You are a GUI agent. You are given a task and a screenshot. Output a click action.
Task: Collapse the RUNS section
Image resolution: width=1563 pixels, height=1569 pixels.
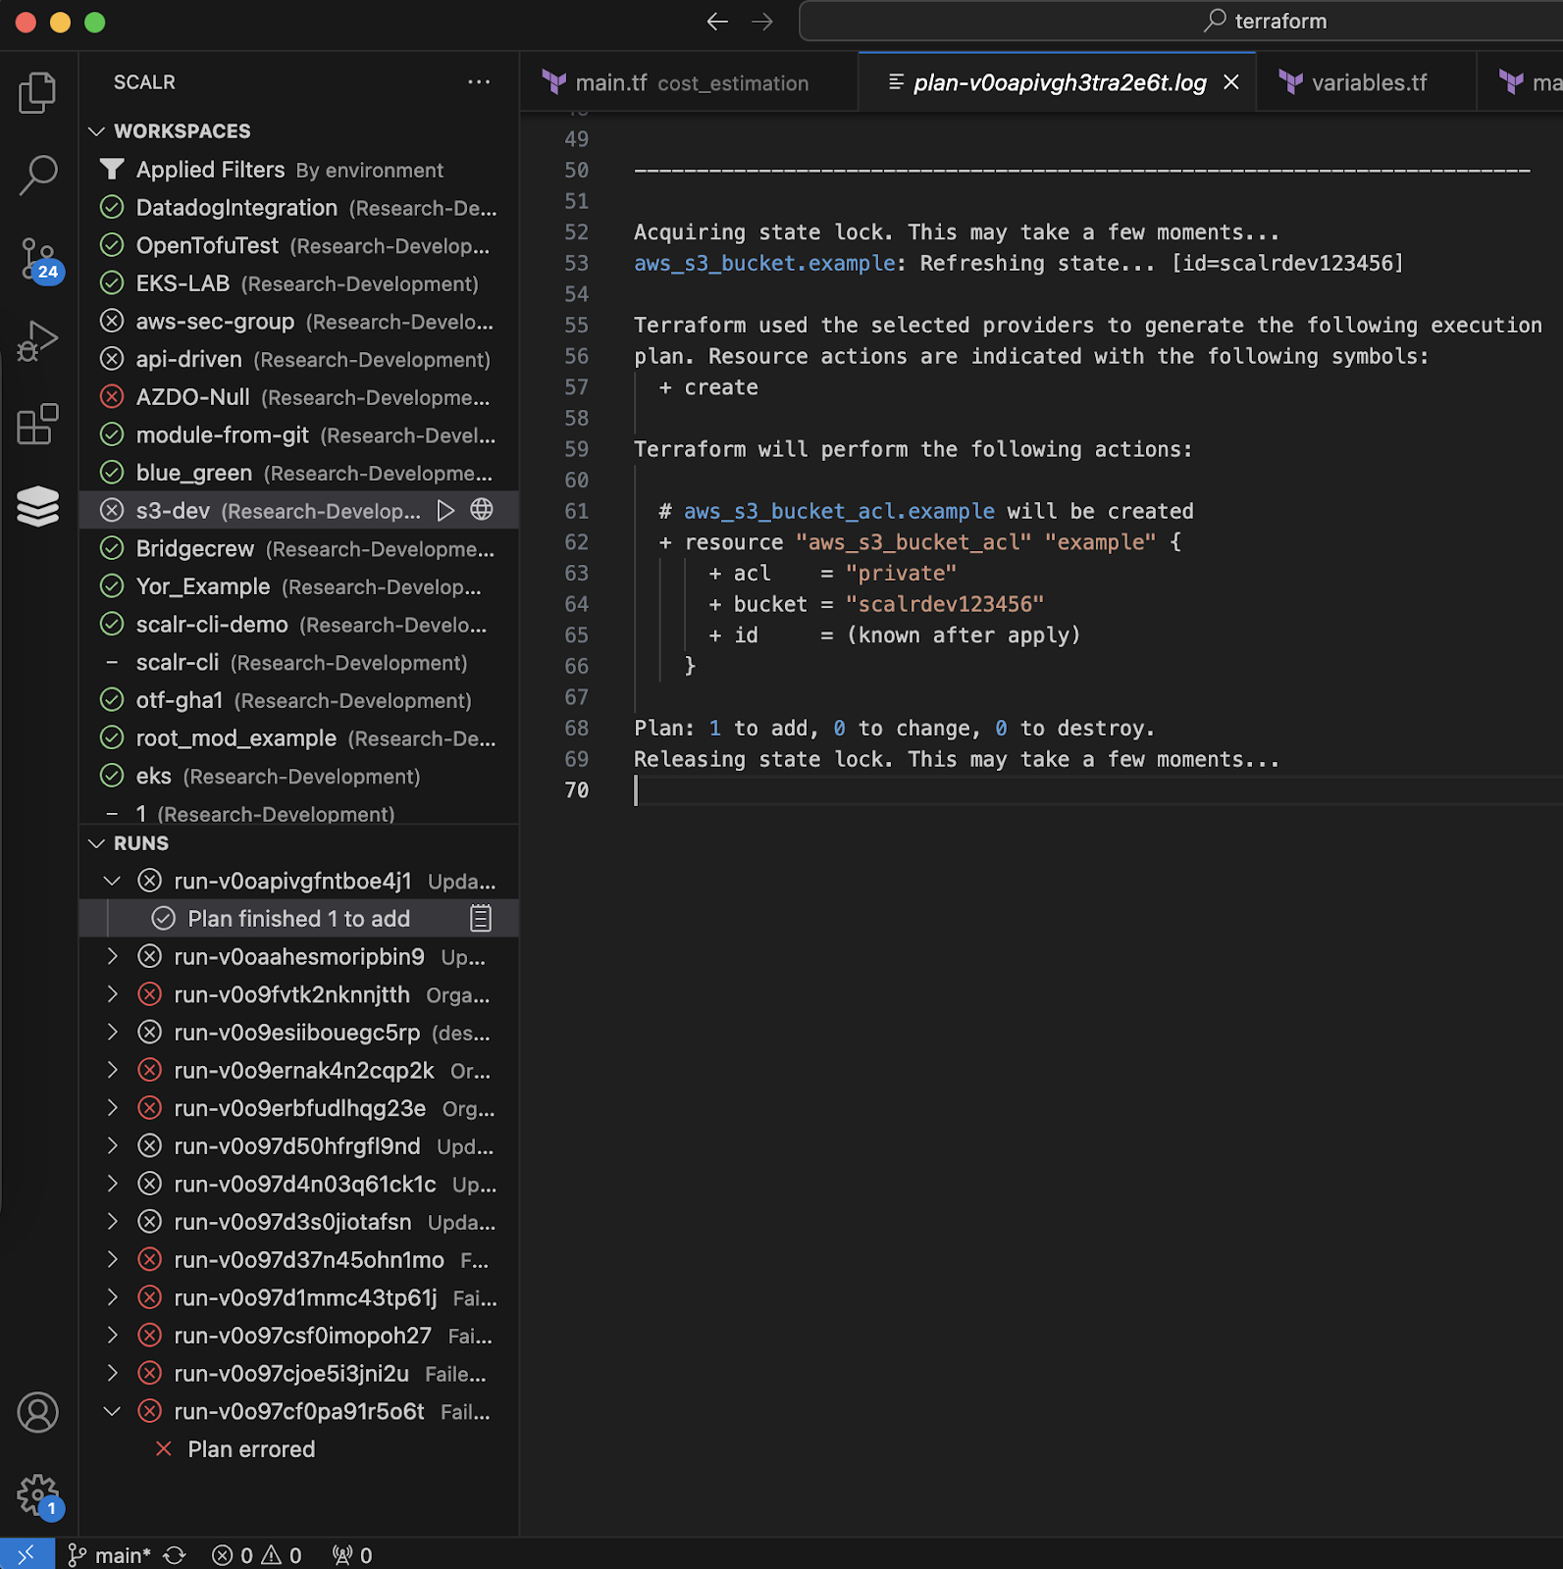pos(96,843)
